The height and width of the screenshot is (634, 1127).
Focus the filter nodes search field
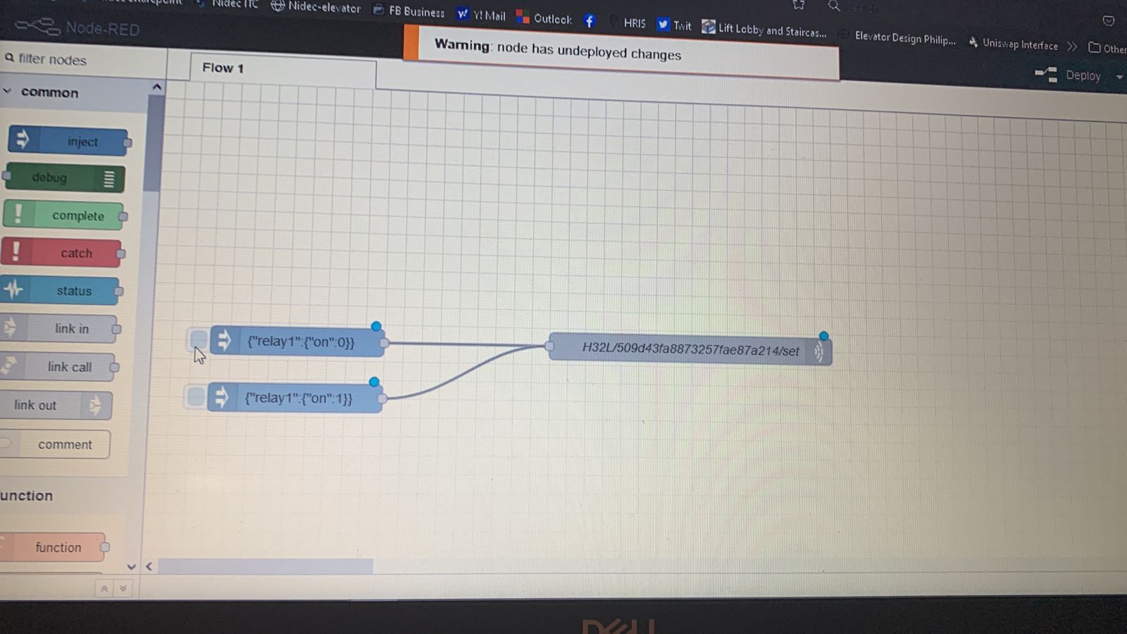[77, 60]
